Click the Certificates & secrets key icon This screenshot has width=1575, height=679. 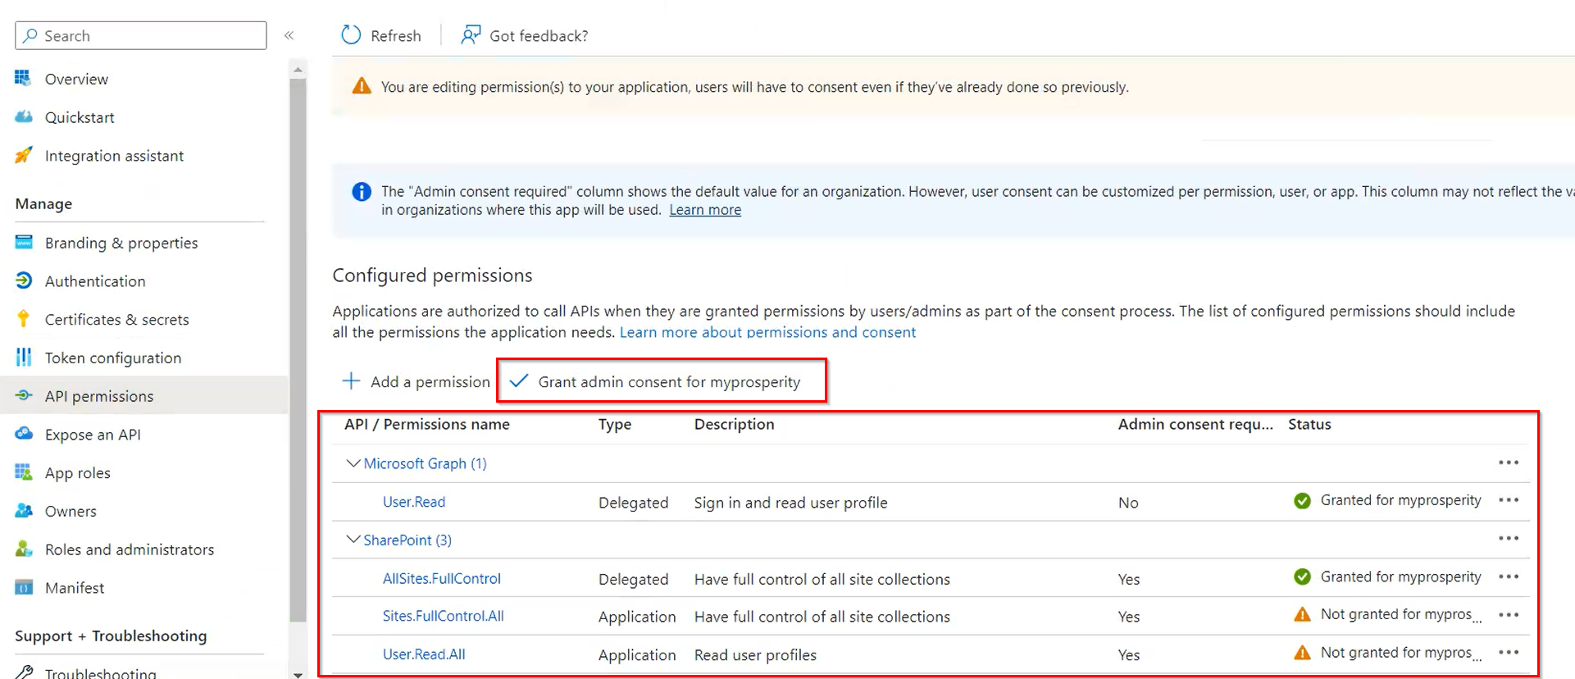point(24,319)
